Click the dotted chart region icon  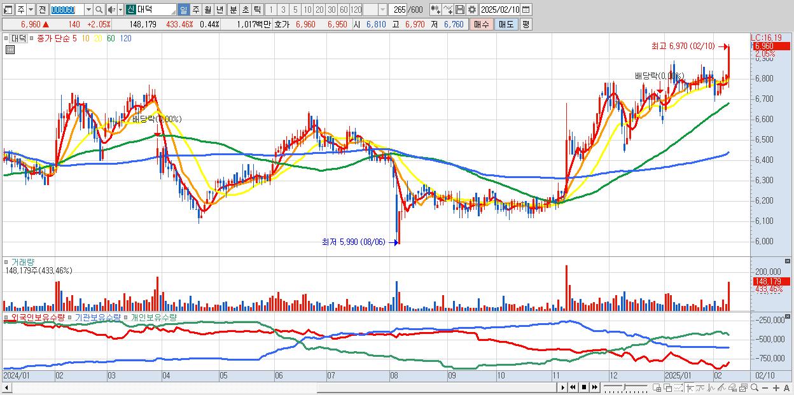(x=678, y=388)
